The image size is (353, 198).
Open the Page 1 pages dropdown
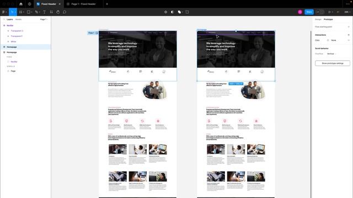[x=44, y=19]
